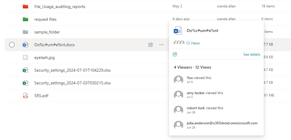
Task: Open the File_Usage_auditlog_reports folder name
Action: [60, 7]
